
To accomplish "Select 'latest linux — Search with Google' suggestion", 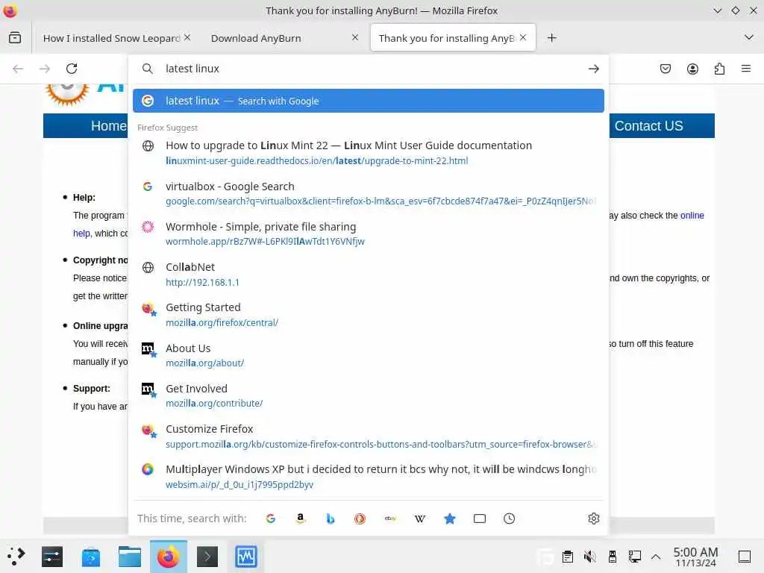I will pyautogui.click(x=369, y=101).
